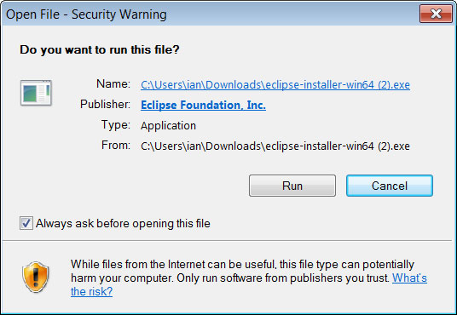Image resolution: width=457 pixels, height=315 pixels.
Task: Select the From path text
Action: [275, 146]
